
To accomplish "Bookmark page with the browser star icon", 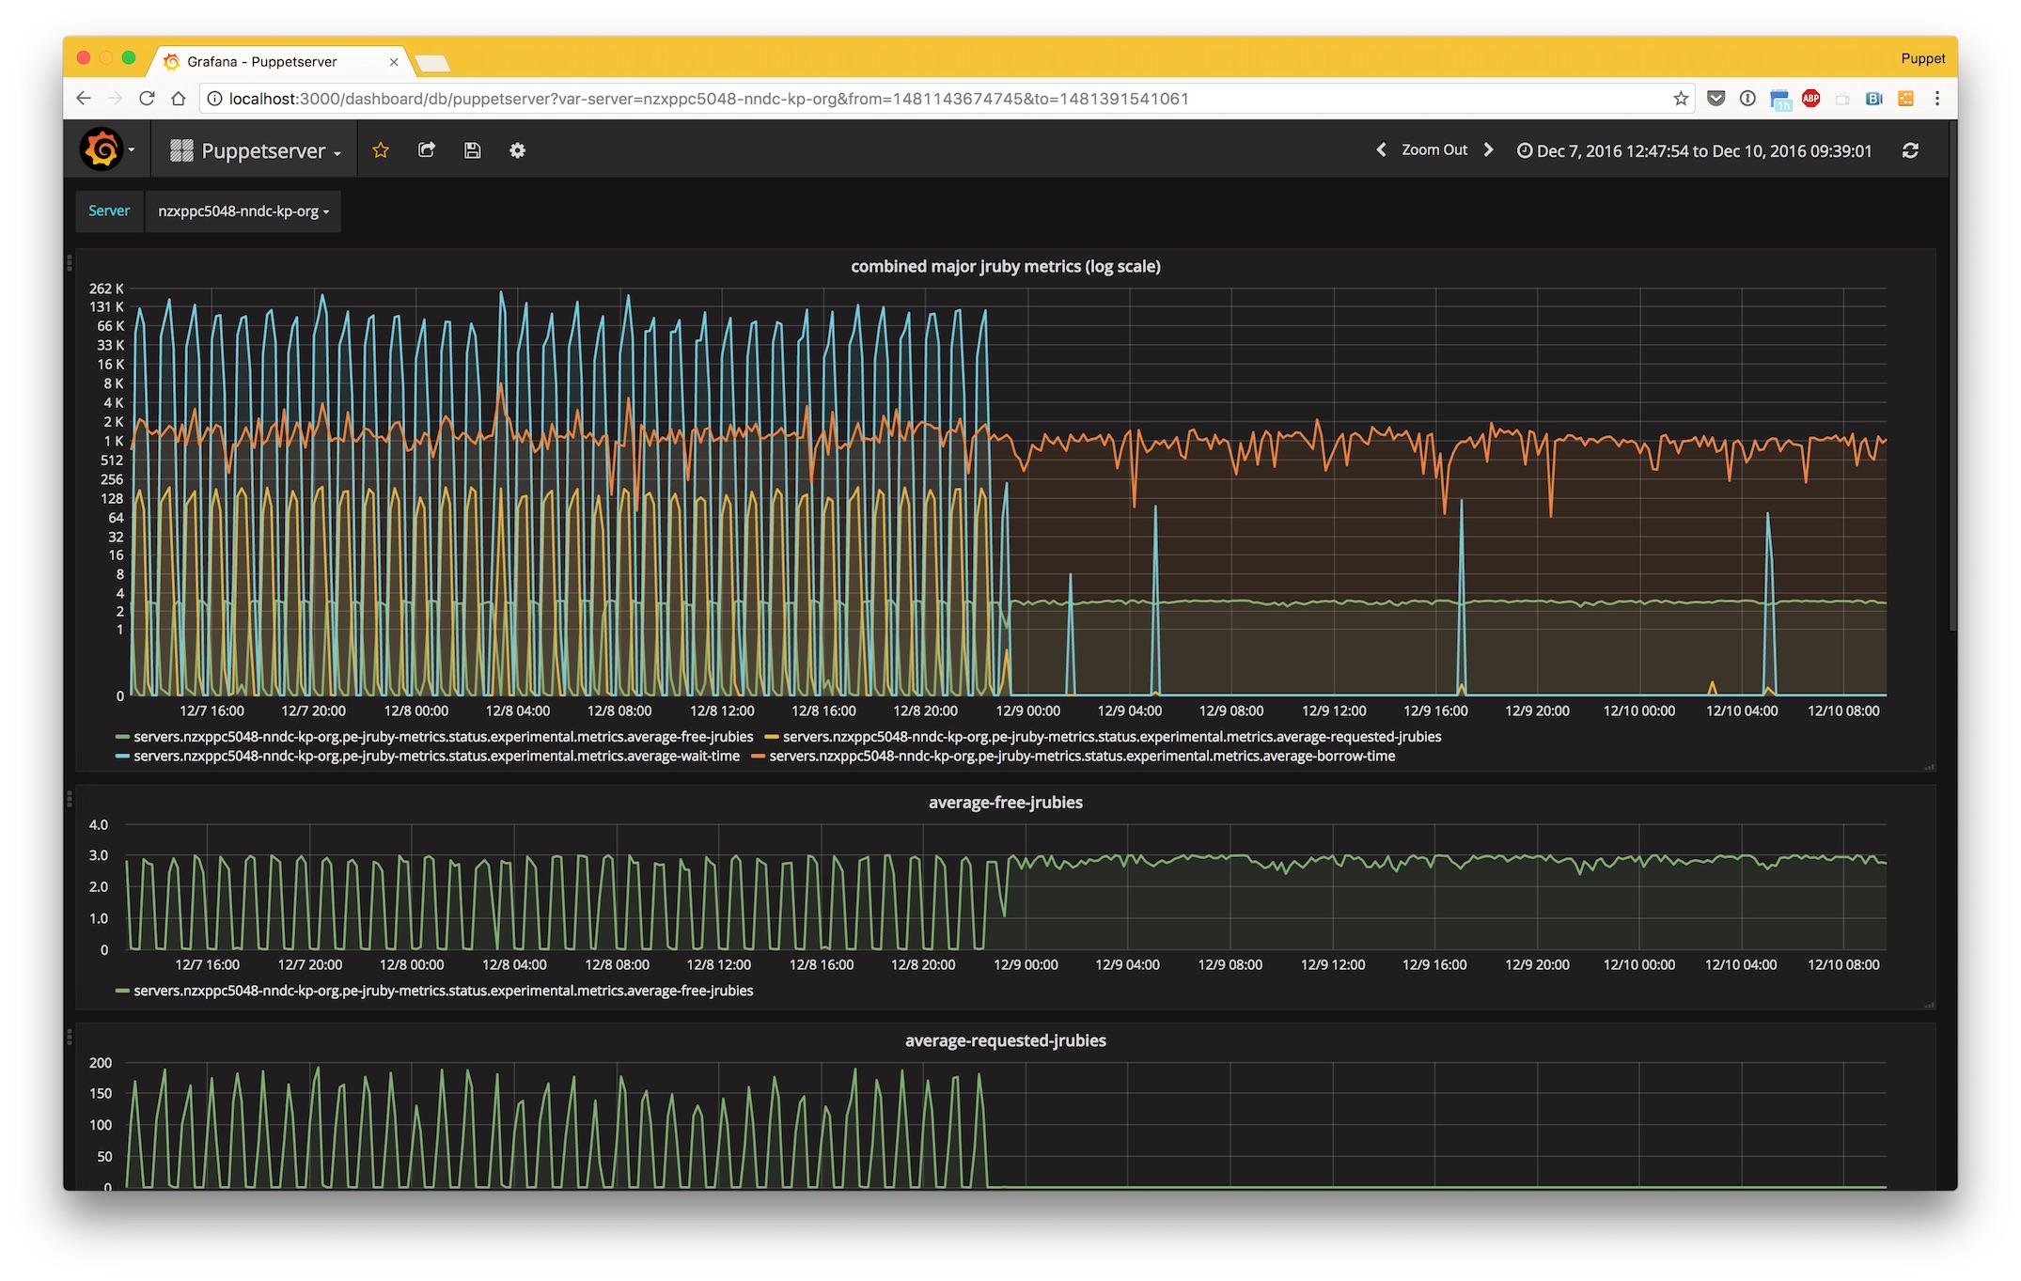I will pyautogui.click(x=1681, y=99).
